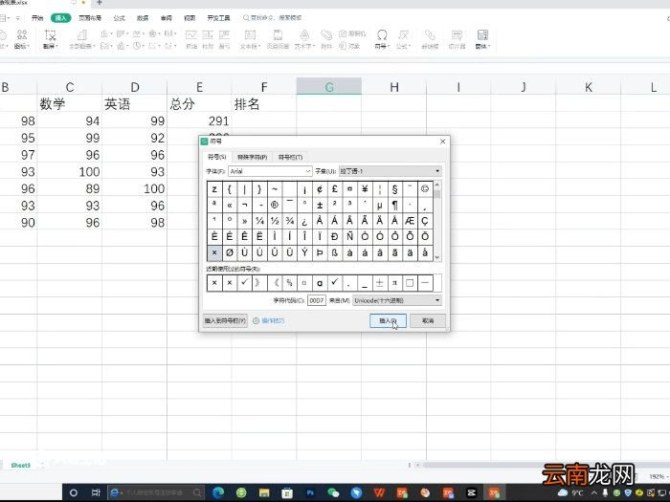Select the ¶ pilcrow symbol in grid
This screenshot has height=502, width=670.
(x=394, y=205)
